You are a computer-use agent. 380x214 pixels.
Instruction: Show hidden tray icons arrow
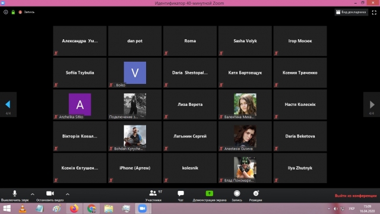pos(328,209)
